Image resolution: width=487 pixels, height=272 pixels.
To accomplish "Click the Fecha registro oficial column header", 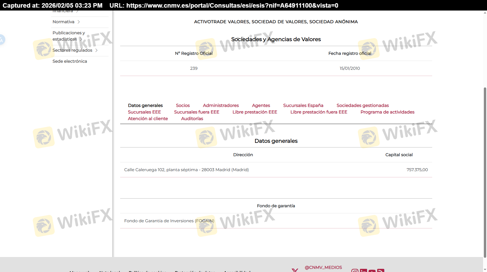I will 350,53.
